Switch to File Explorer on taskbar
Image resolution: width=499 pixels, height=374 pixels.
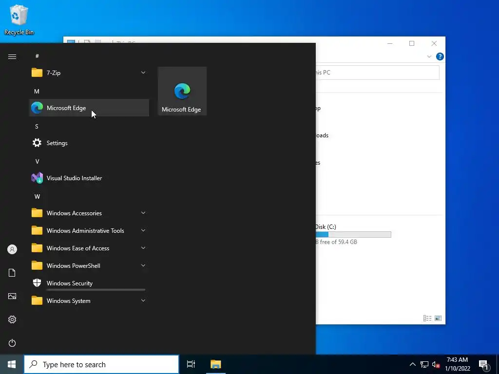tap(215, 364)
